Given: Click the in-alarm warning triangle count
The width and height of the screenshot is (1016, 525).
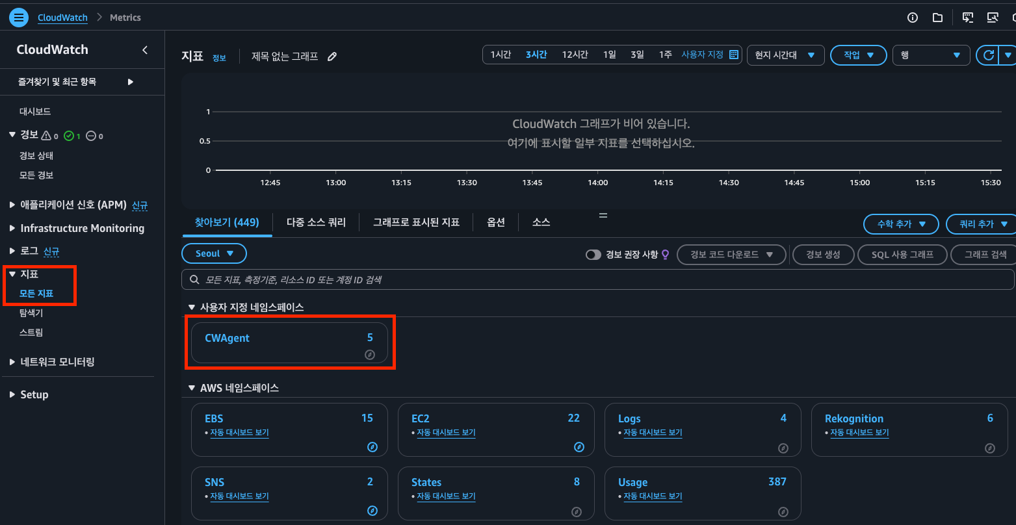Looking at the screenshot, I should 49,136.
